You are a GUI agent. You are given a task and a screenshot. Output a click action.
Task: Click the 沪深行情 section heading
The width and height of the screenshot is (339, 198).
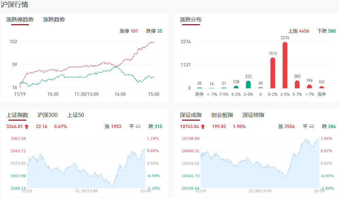click(x=14, y=5)
